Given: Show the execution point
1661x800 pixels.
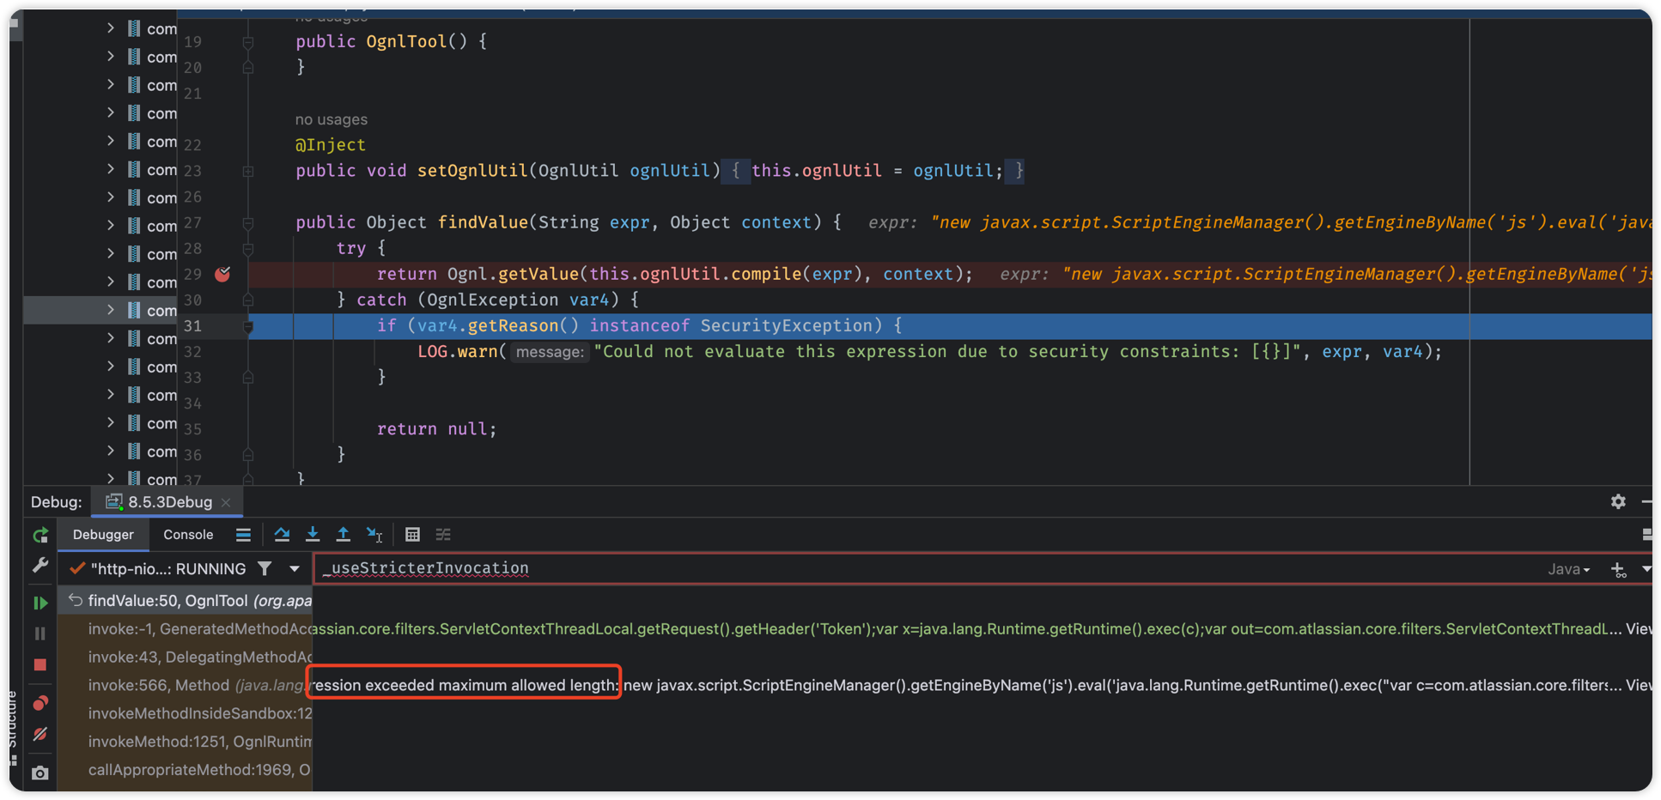Looking at the screenshot, I should tap(243, 535).
